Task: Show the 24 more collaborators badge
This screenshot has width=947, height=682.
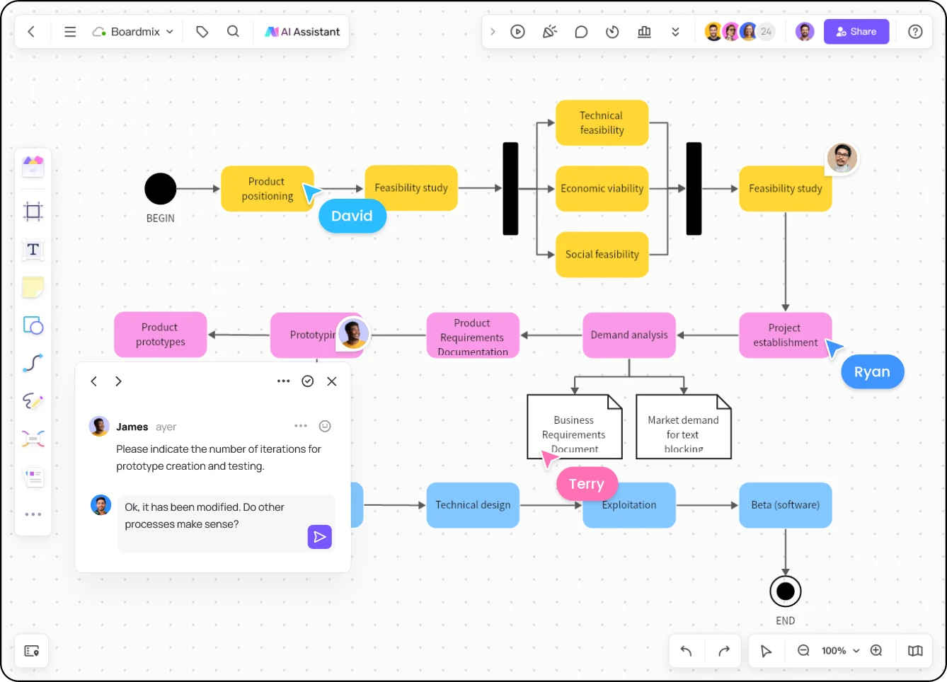Action: (x=767, y=32)
